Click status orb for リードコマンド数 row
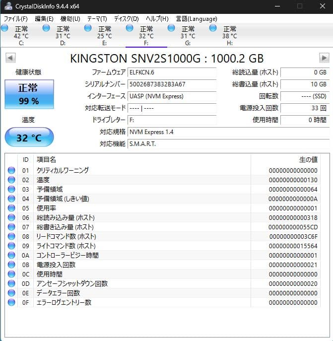 [x=11, y=236]
